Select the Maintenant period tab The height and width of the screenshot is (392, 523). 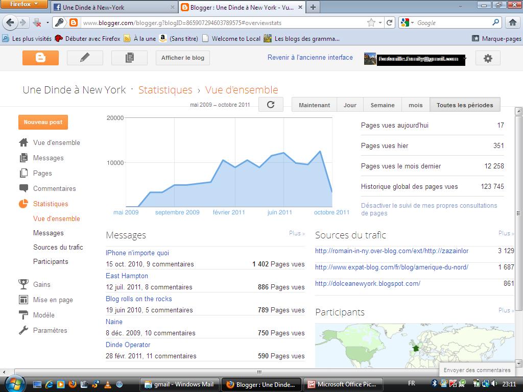[314, 105]
